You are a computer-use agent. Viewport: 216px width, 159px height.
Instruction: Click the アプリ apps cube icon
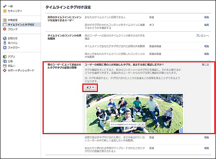[5, 57]
